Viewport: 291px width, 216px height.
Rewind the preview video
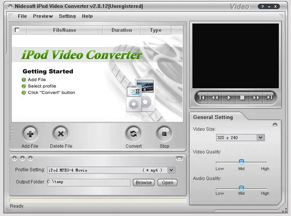[215, 97]
